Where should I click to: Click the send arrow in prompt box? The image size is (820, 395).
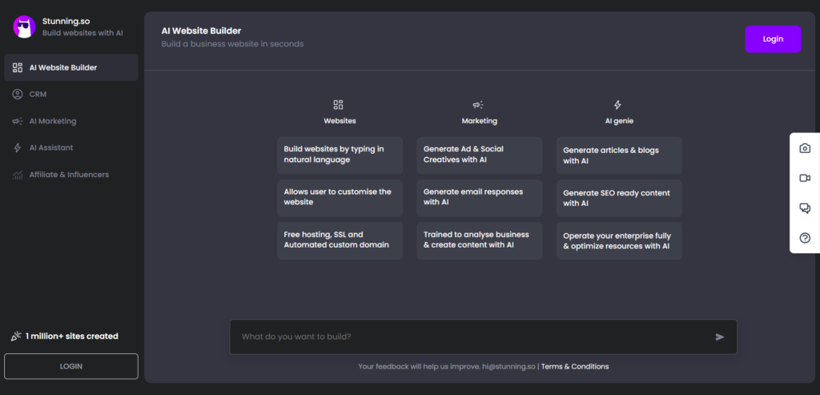click(x=720, y=337)
